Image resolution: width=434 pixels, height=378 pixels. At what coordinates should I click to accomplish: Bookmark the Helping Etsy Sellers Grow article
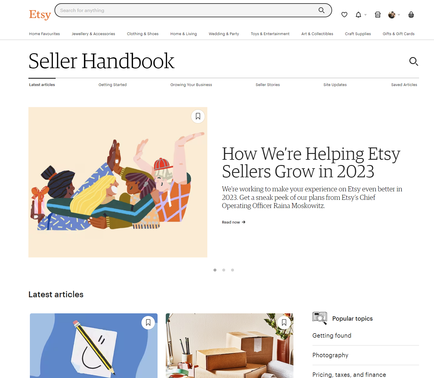pos(198,116)
